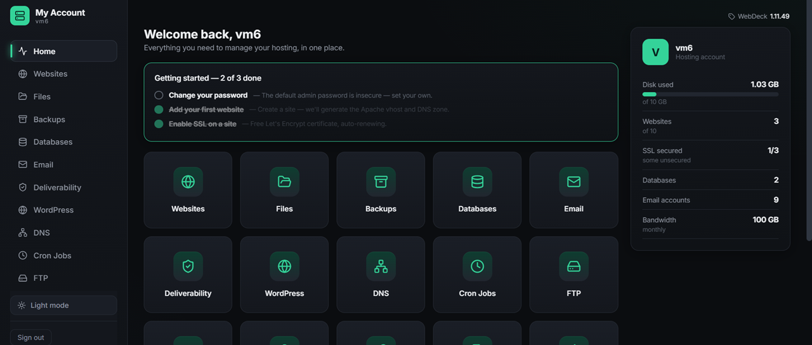Image resolution: width=812 pixels, height=345 pixels.
Task: Click the Disk used progress bar
Action: 710,94
